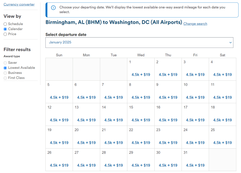Choose January 10 as departure date
241x173 pixels.
195,92
